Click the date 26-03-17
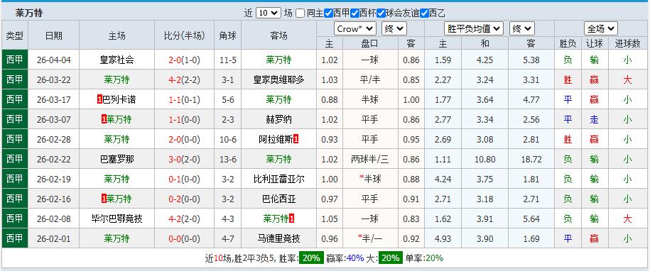650x271 pixels. (54, 100)
